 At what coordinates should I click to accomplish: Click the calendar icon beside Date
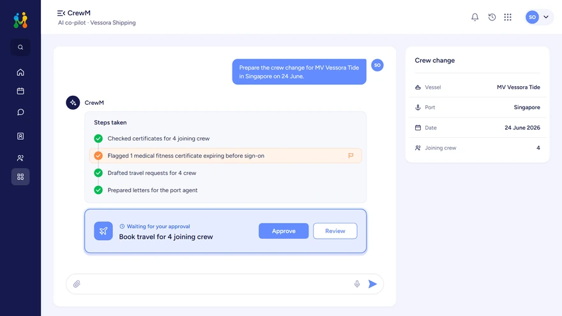coord(418,128)
